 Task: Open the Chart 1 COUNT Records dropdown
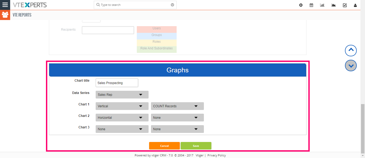177,106
